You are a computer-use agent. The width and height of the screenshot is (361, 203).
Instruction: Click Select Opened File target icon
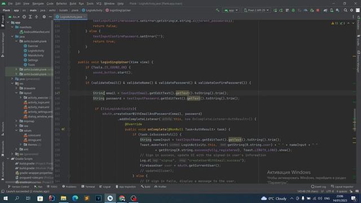(x=24, y=17)
